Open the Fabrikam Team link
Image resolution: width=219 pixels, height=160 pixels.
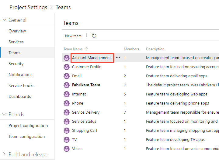[86, 85]
